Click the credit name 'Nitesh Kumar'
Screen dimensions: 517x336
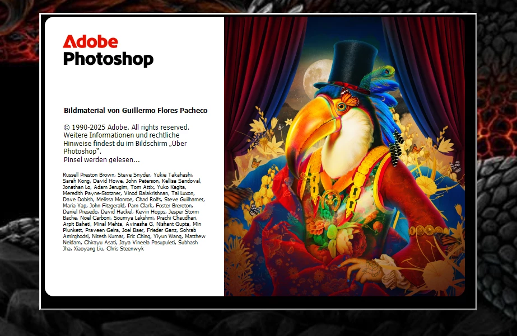coord(108,236)
